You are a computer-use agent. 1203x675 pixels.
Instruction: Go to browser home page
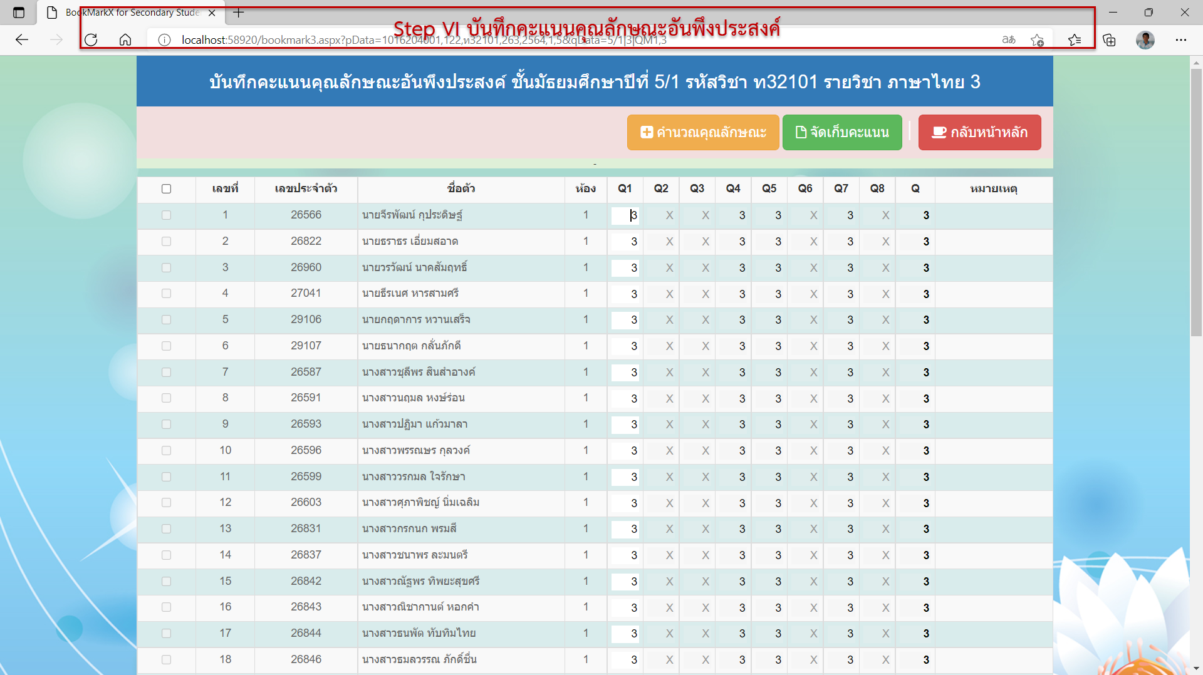[x=125, y=40]
